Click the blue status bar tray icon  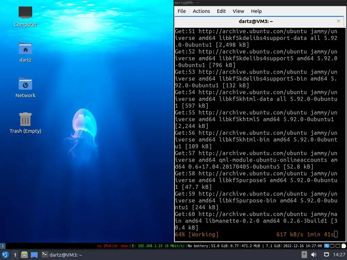click(x=326, y=246)
